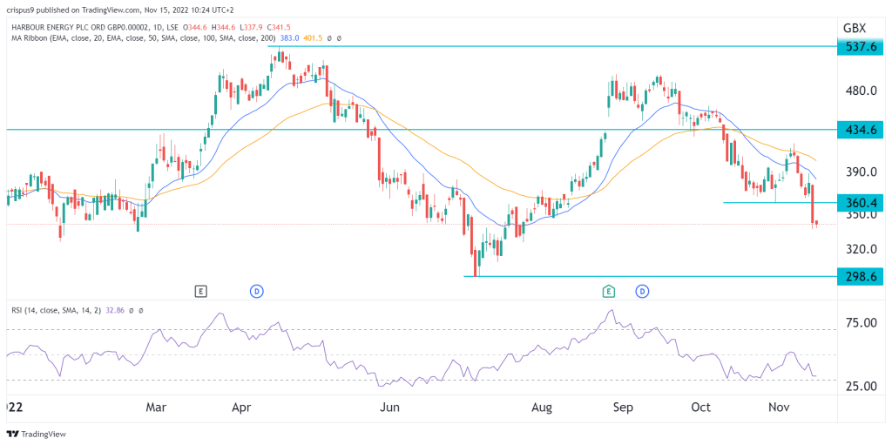Screen dimensions: 892x445
Task: Click the Oct label on time axis
Action: point(701,408)
